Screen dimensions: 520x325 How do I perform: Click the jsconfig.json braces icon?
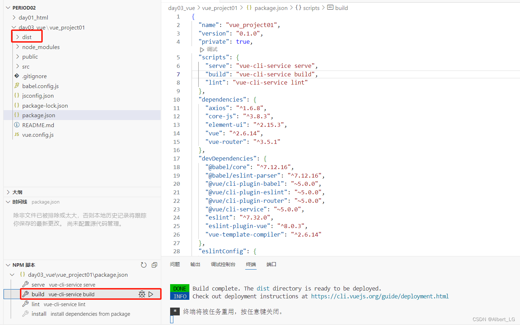[x=17, y=96]
